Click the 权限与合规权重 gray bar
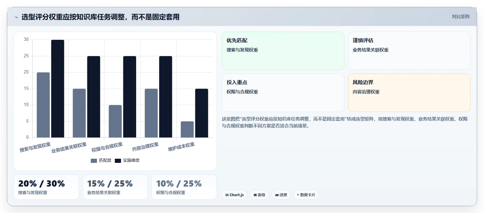The height and width of the screenshot is (213, 484). point(115,121)
